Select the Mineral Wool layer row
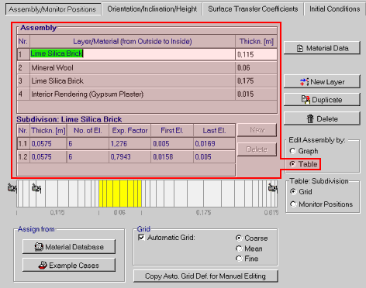 coord(147,68)
